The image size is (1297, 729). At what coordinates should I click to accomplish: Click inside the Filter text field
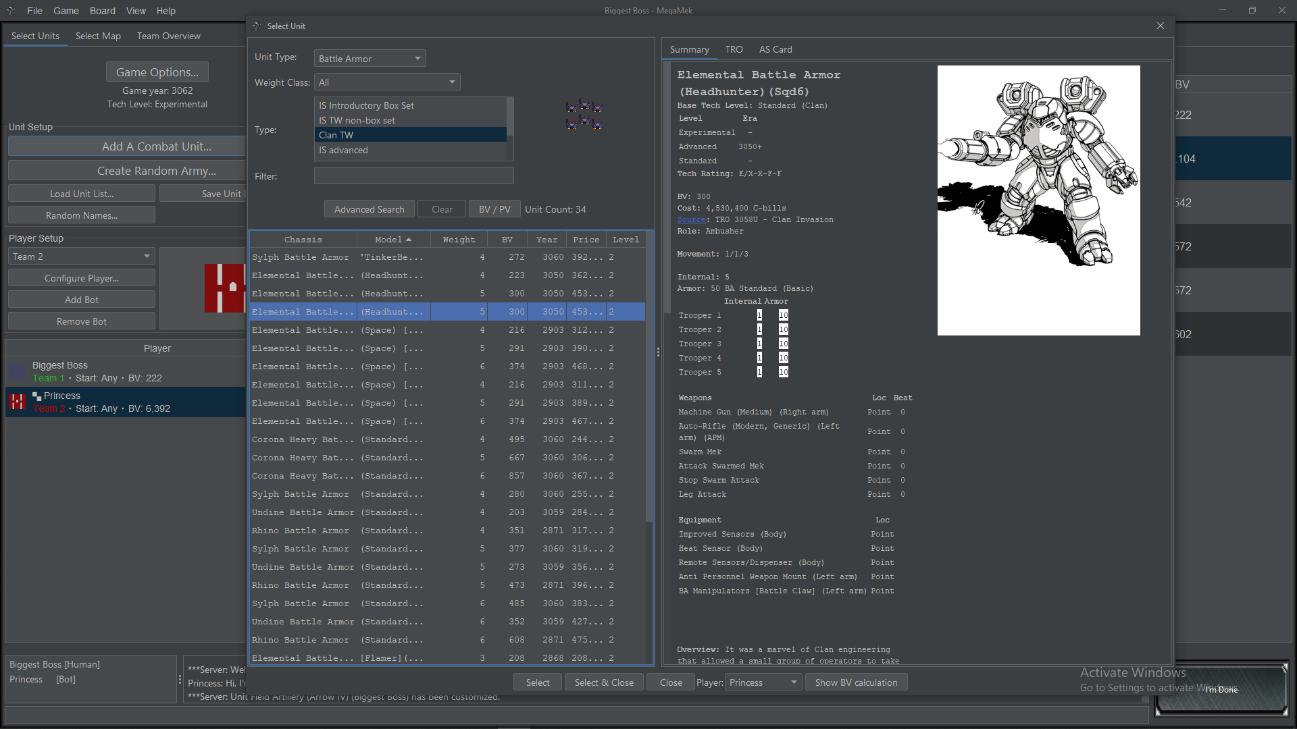(x=413, y=175)
